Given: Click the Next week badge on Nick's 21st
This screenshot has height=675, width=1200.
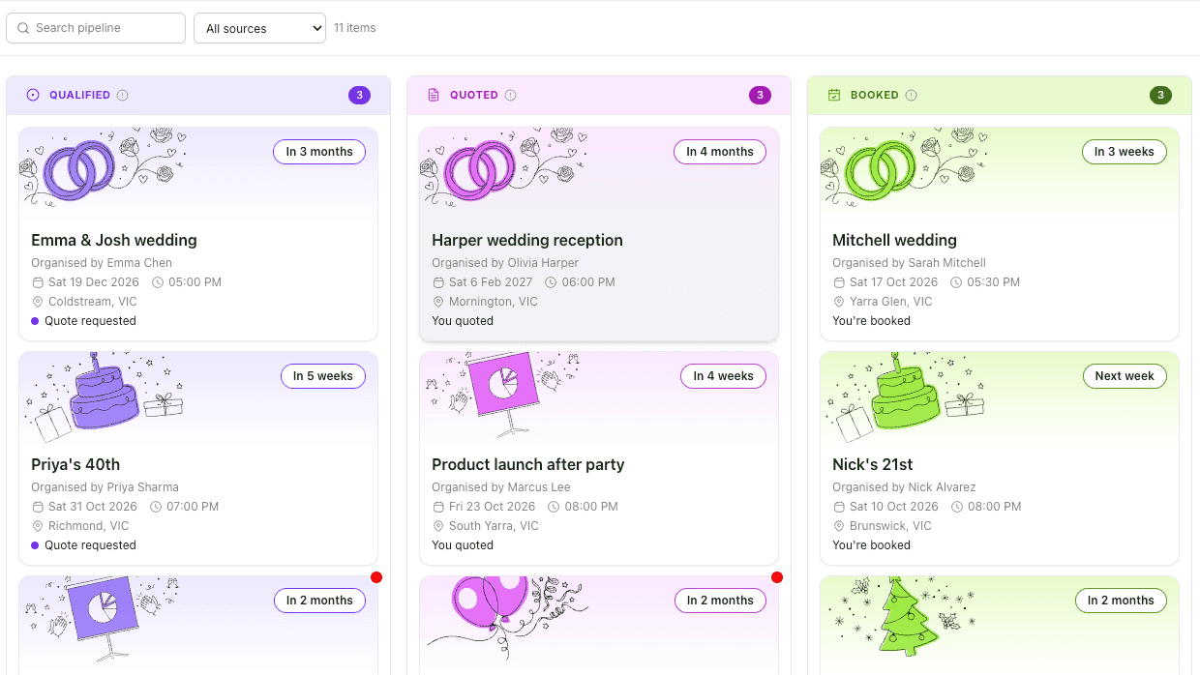Looking at the screenshot, I should point(1125,376).
